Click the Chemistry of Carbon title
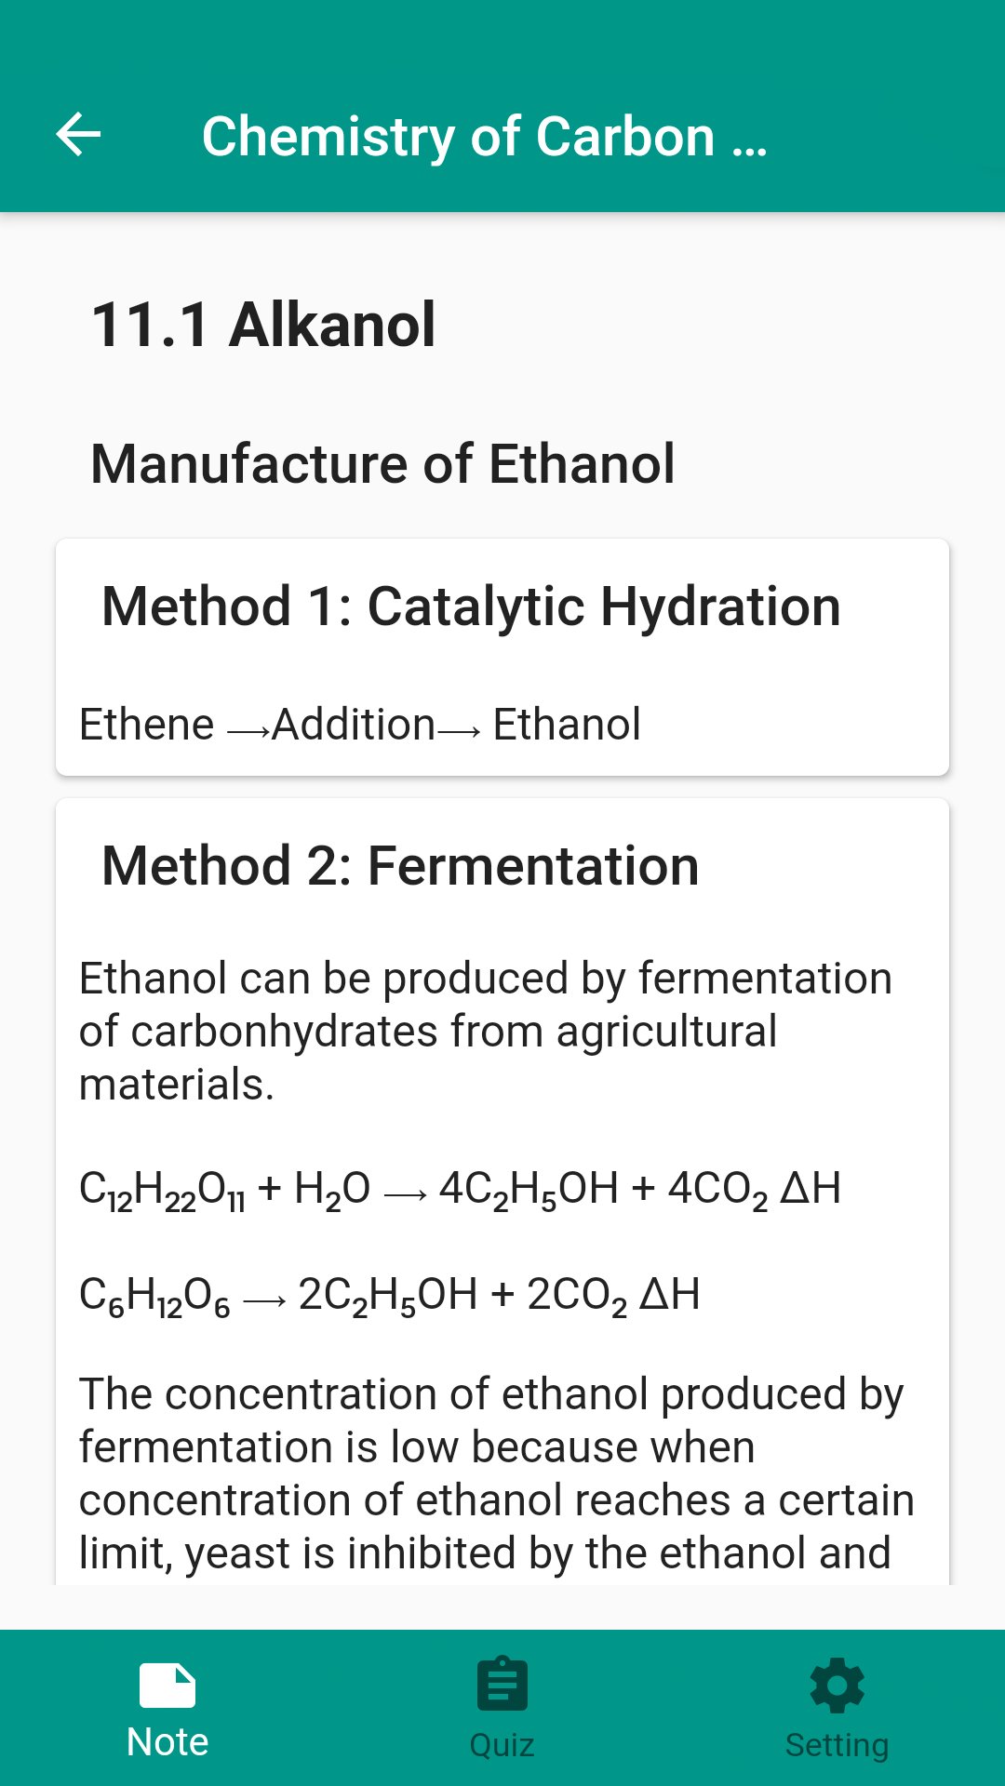This screenshot has width=1005, height=1786. pyautogui.click(x=484, y=137)
